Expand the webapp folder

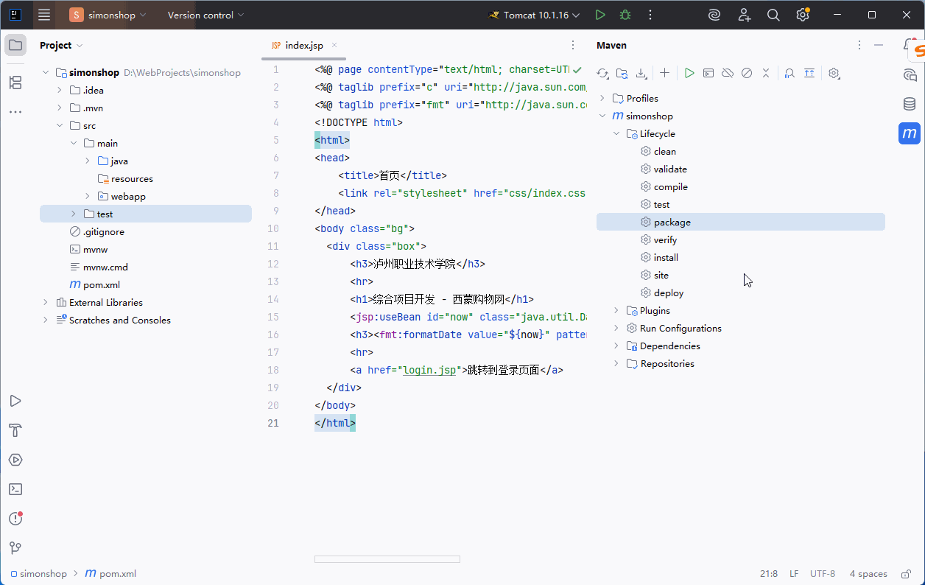(87, 196)
